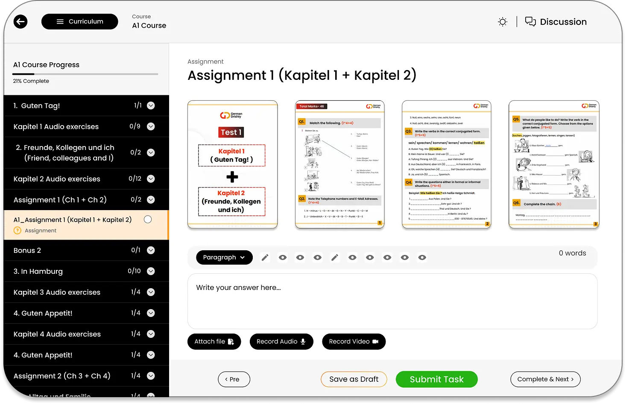Expand '2. Freunde, Kollegen und ich' chevron
The height and width of the screenshot is (404, 626).
[151, 152]
